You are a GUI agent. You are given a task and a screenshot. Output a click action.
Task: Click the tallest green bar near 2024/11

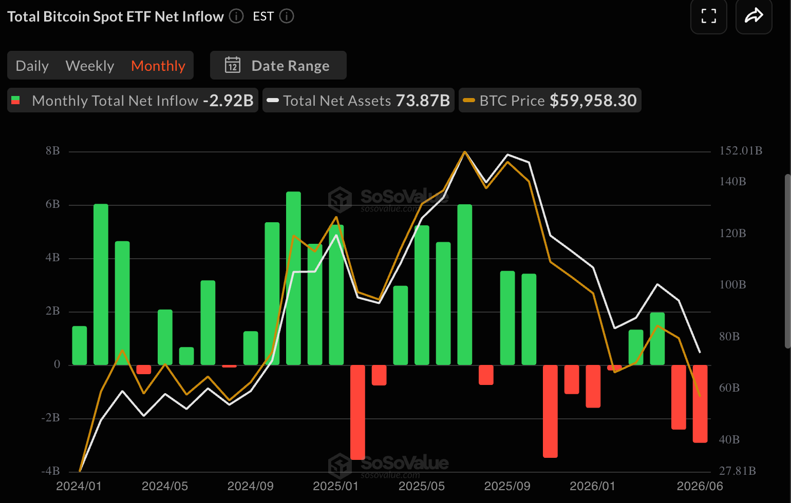[293, 278]
